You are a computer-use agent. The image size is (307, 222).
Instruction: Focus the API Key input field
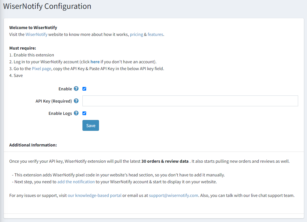(x=190, y=101)
